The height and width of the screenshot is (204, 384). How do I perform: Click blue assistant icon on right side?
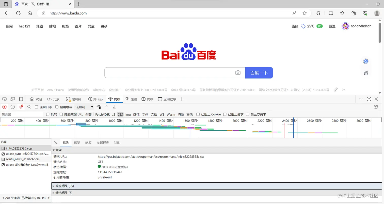click(366, 61)
